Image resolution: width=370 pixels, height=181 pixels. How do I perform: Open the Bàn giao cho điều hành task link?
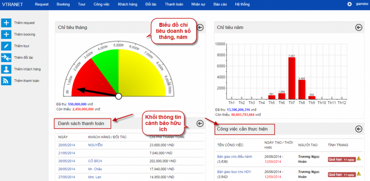[235, 156]
